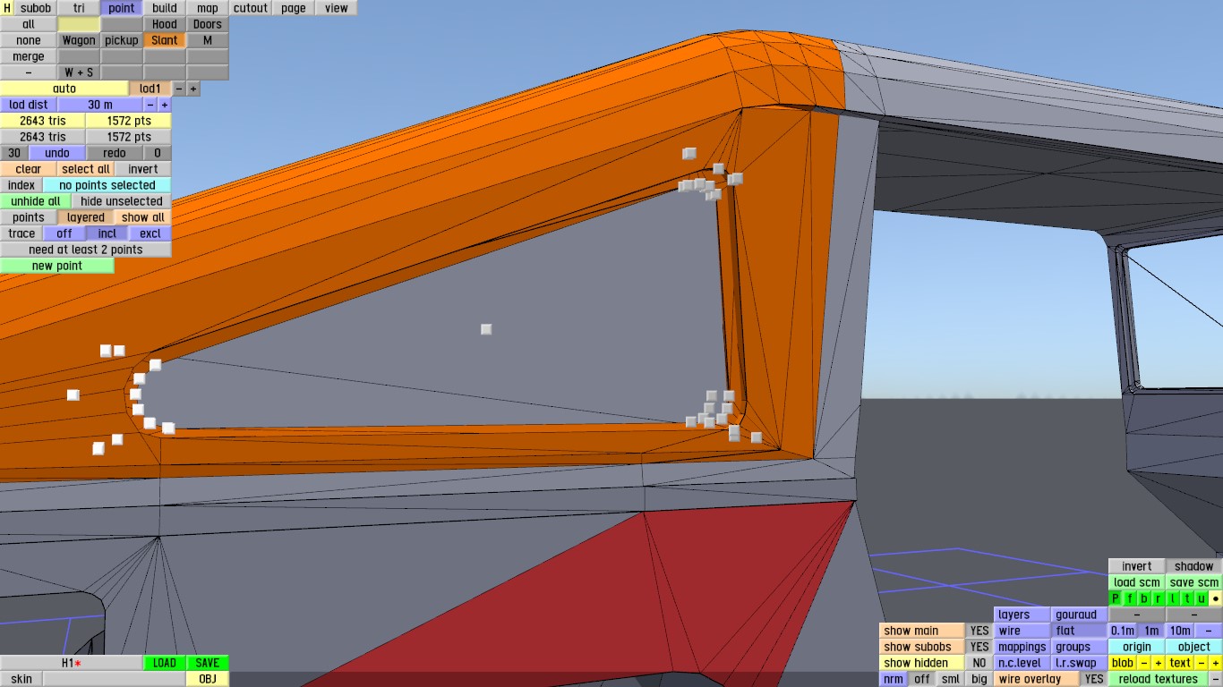Select the Hood layer button
Screen dimensions: 1223x687
tap(165, 24)
